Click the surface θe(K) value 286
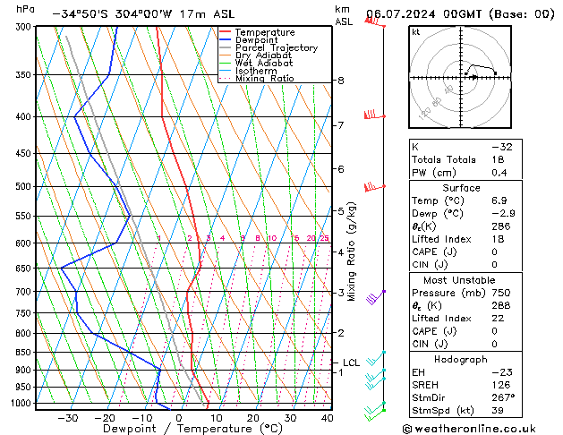This screenshot has height=435, width=563. tap(501, 226)
